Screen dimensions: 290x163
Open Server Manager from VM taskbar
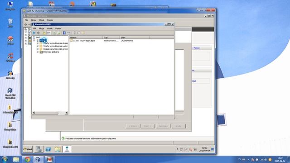pyautogui.click(x=39, y=149)
